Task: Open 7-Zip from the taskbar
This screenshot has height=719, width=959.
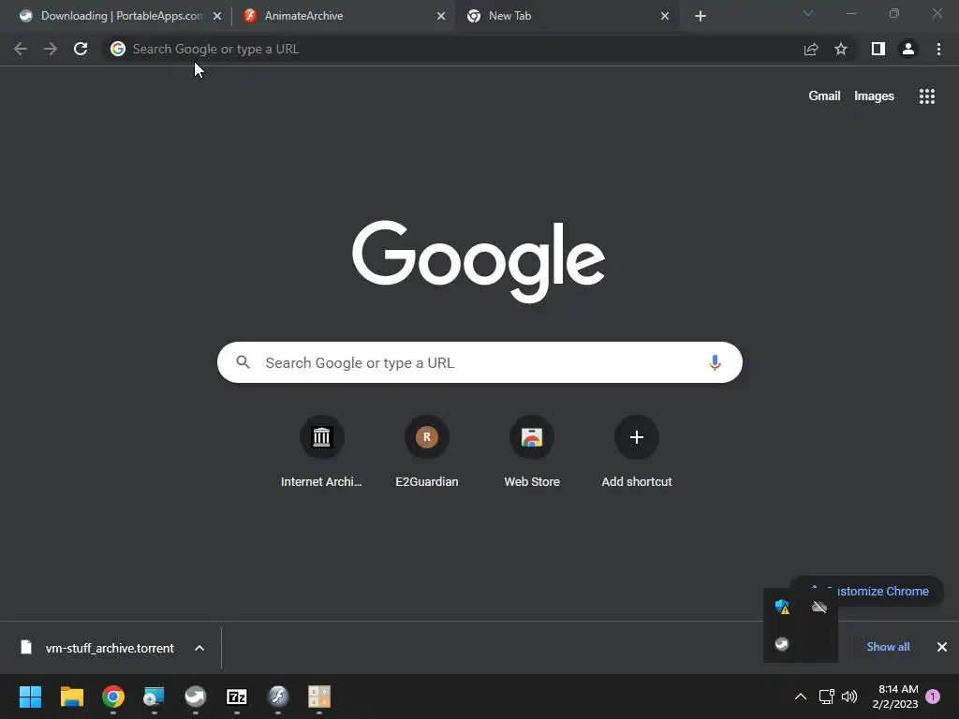Action: (237, 697)
